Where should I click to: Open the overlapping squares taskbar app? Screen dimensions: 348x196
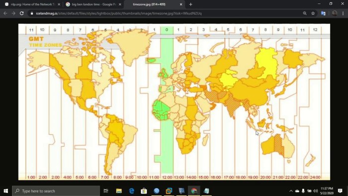point(169,191)
